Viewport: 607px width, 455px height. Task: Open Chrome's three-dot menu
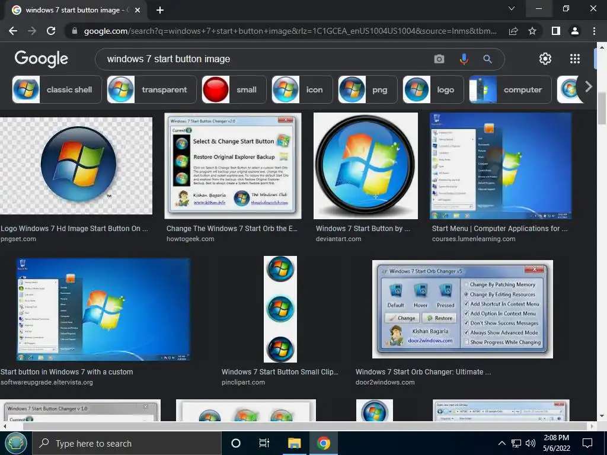(594, 31)
